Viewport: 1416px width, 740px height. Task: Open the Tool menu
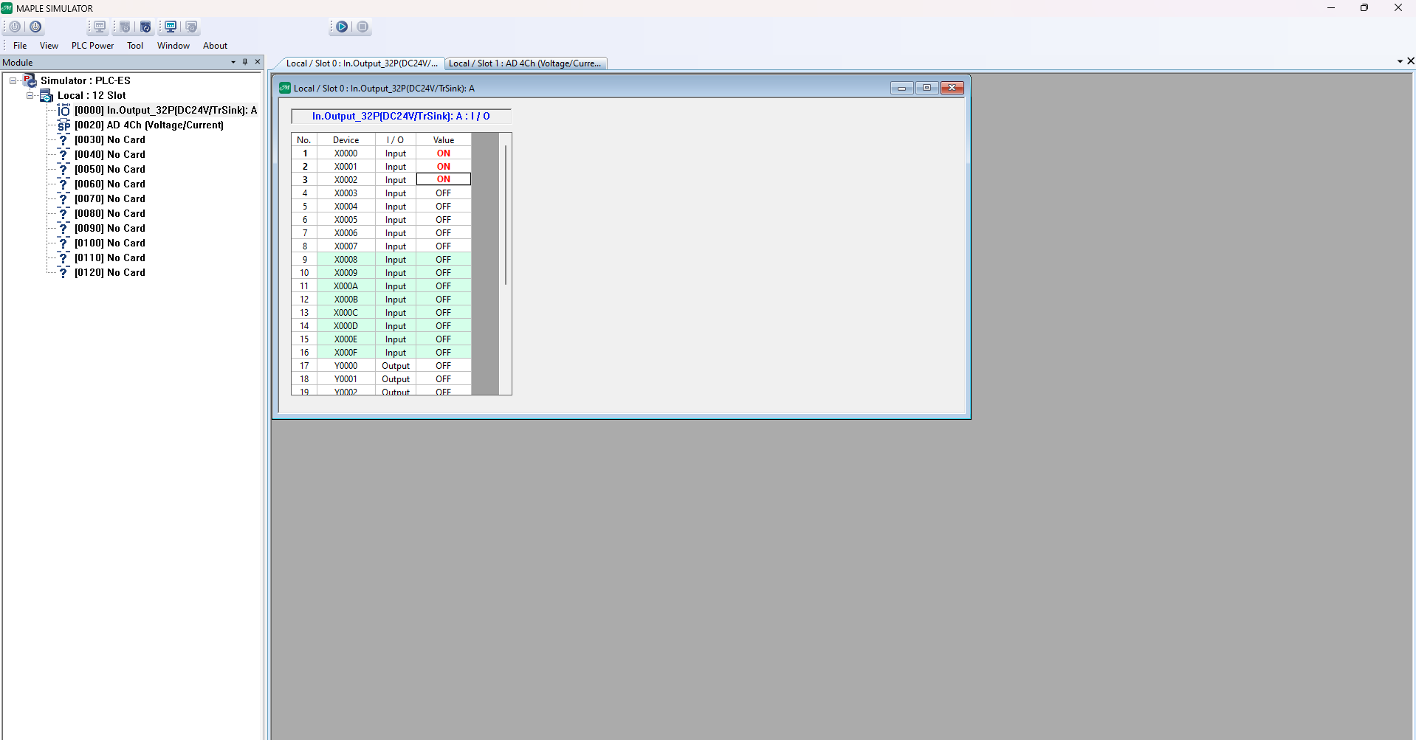click(x=135, y=46)
